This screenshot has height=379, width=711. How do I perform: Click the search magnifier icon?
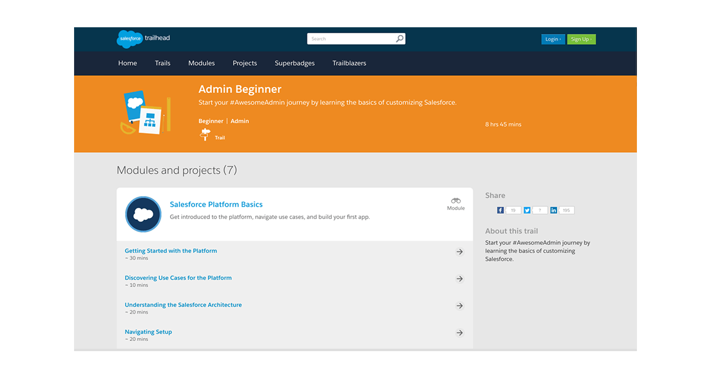click(400, 39)
